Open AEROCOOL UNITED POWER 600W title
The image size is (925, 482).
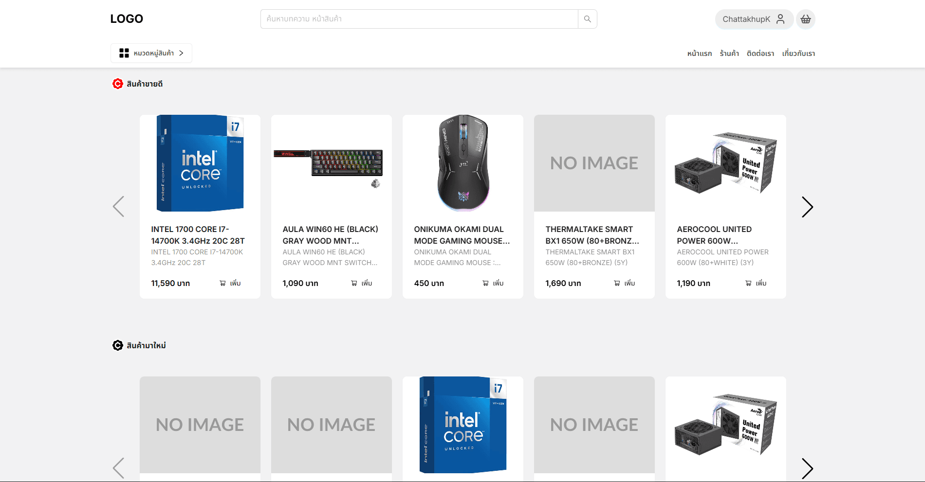click(x=714, y=235)
